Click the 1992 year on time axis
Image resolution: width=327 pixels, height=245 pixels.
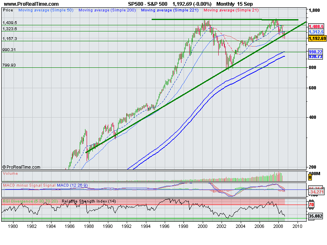126,226
